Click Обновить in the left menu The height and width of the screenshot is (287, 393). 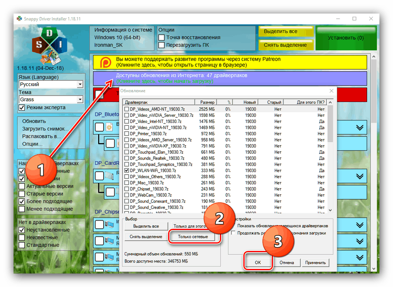tap(34, 121)
